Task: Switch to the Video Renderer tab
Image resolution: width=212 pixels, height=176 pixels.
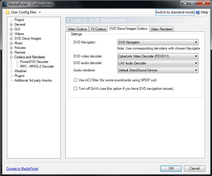Action: (x=161, y=29)
